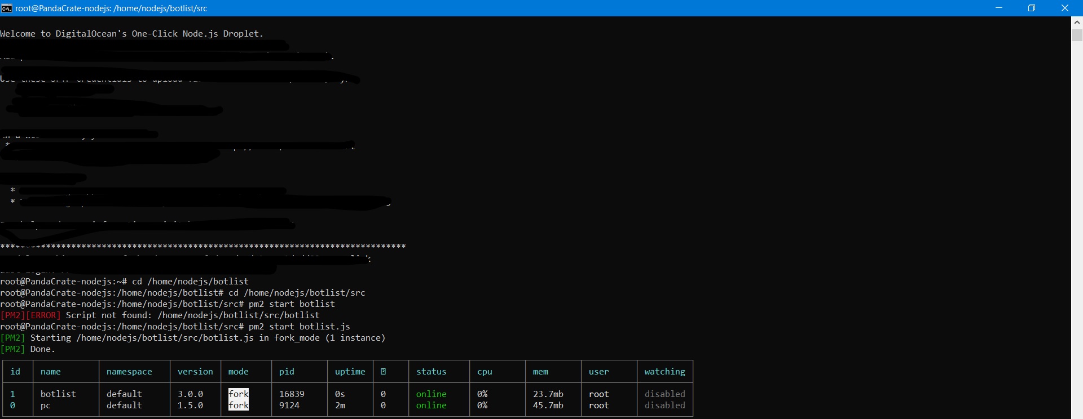
Task: Close the terminal window
Action: [x=1065, y=8]
